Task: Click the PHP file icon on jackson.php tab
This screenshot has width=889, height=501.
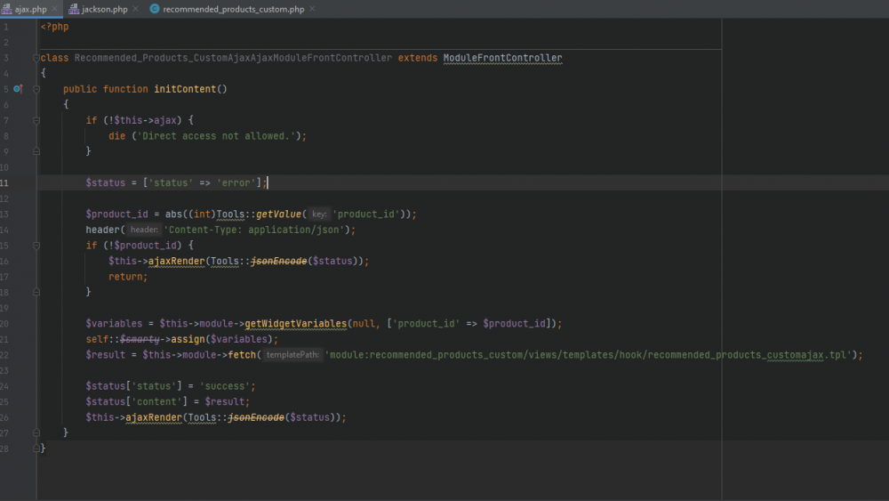Action: [74, 9]
